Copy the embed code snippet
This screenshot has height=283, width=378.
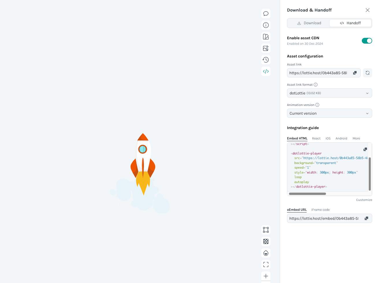pyautogui.click(x=365, y=149)
